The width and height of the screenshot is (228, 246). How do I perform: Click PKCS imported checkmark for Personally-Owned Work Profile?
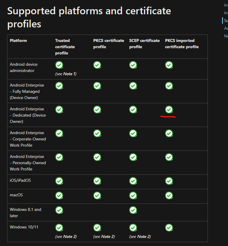point(169,157)
